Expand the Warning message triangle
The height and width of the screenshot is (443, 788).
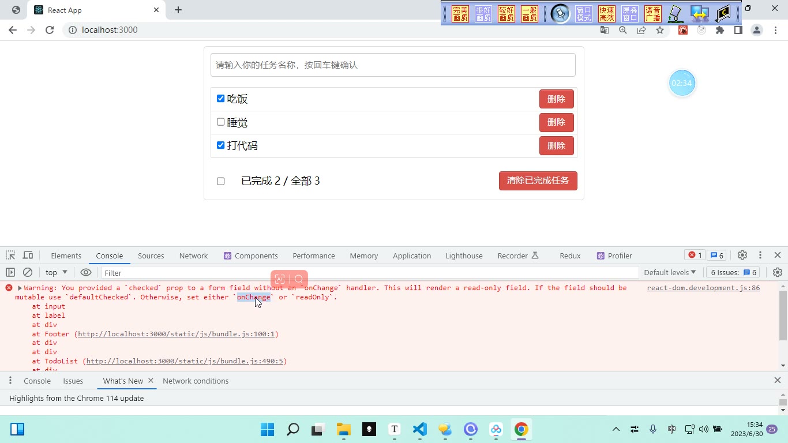(x=20, y=288)
